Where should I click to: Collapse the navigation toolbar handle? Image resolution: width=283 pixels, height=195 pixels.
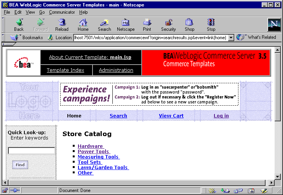coord(3,25)
